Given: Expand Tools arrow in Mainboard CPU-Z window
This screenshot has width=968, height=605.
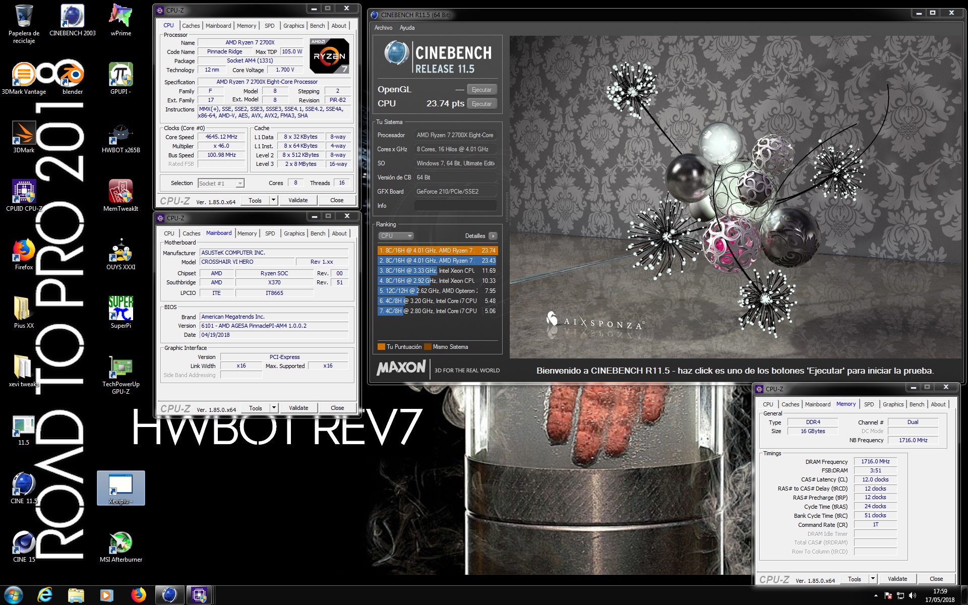Looking at the screenshot, I should (x=274, y=408).
